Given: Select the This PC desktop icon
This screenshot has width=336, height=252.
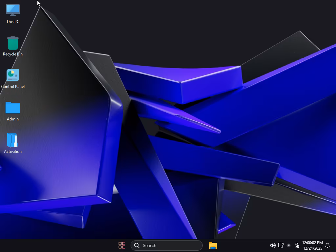Looking at the screenshot, I should click(x=13, y=10).
